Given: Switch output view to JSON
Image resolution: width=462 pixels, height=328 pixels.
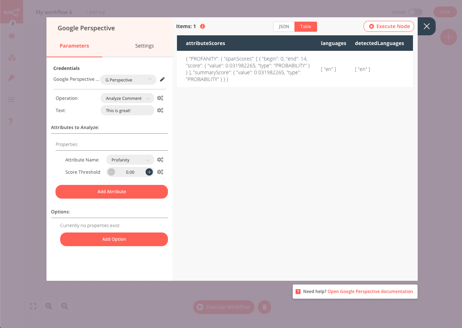Looking at the screenshot, I should tap(284, 27).
